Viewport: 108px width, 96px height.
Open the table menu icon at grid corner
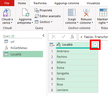pos(52,45)
